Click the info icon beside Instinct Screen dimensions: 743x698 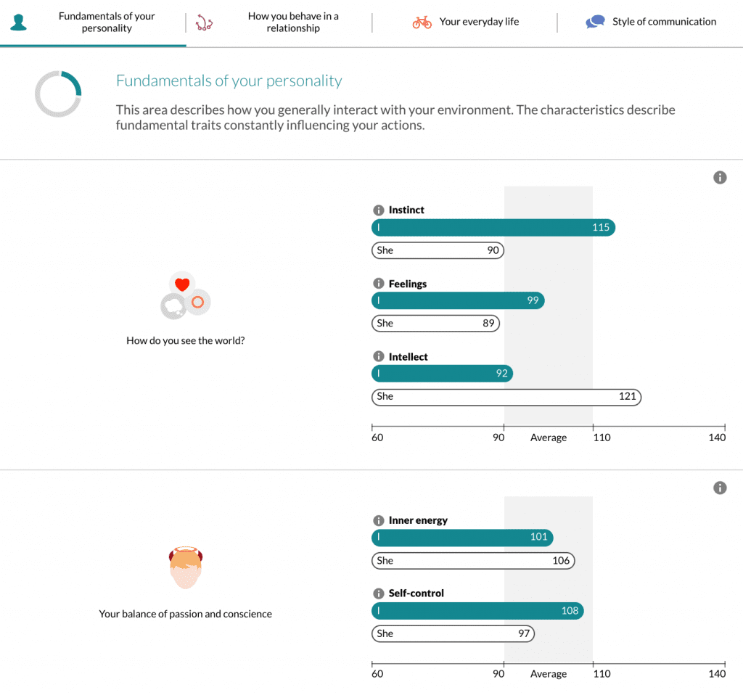tap(378, 210)
